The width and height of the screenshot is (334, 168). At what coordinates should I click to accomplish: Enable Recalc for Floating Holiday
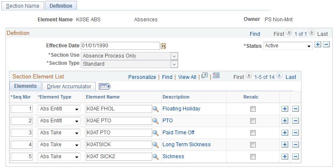click(253, 109)
